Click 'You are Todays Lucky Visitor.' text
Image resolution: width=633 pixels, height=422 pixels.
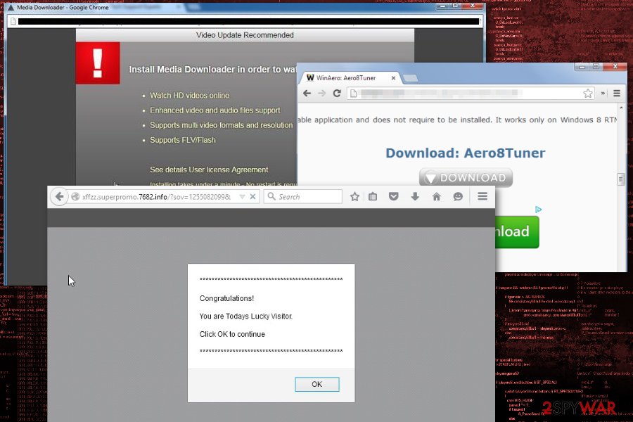(246, 316)
